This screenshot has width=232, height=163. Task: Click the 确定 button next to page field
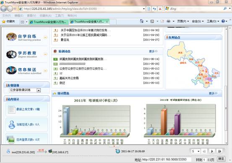[x=221, y=159]
